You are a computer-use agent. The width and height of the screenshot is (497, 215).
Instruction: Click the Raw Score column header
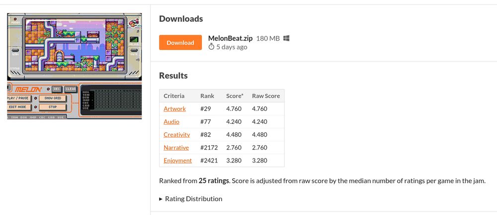click(x=266, y=96)
